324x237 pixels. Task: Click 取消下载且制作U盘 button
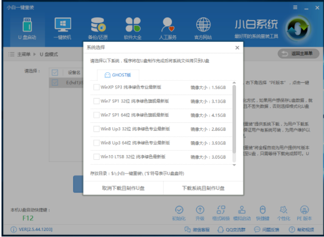pyautogui.click(x=123, y=188)
